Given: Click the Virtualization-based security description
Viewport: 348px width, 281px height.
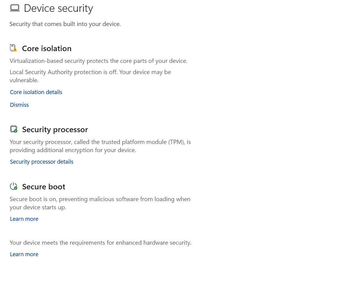Looking at the screenshot, I should tap(98, 61).
